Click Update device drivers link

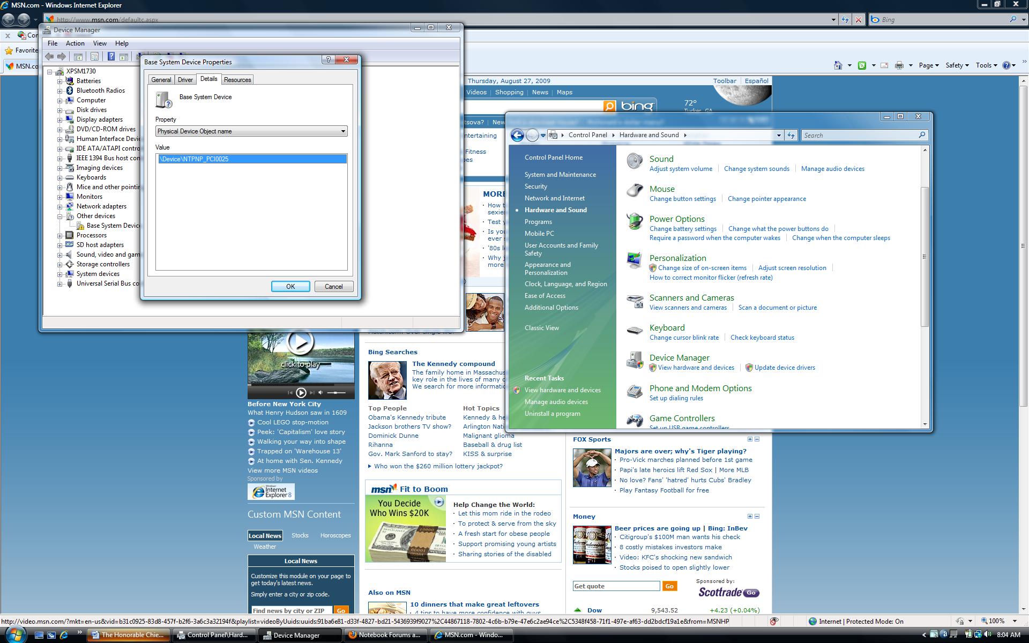pos(785,368)
